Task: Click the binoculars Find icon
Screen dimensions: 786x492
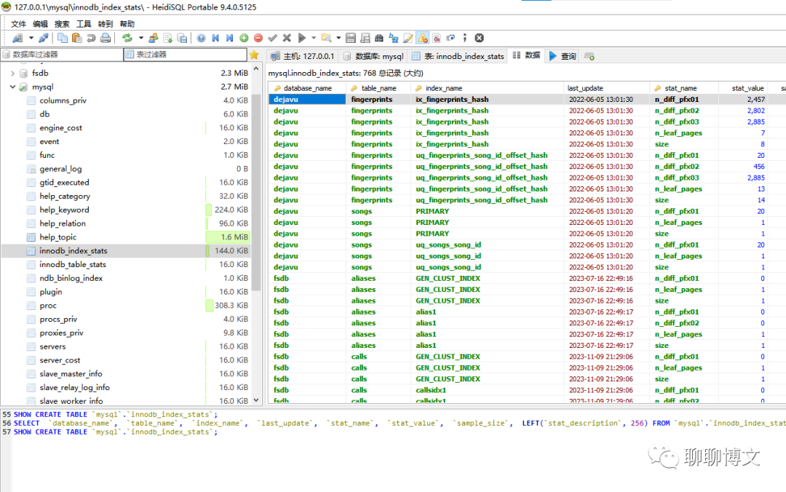Action: pyautogui.click(x=379, y=38)
